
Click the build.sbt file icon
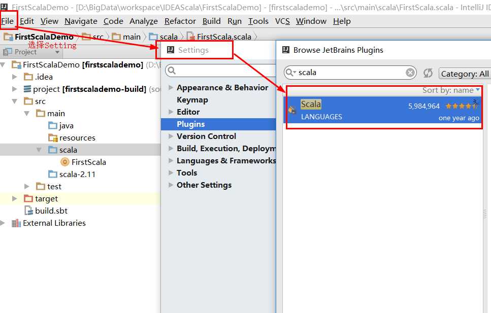click(x=29, y=211)
